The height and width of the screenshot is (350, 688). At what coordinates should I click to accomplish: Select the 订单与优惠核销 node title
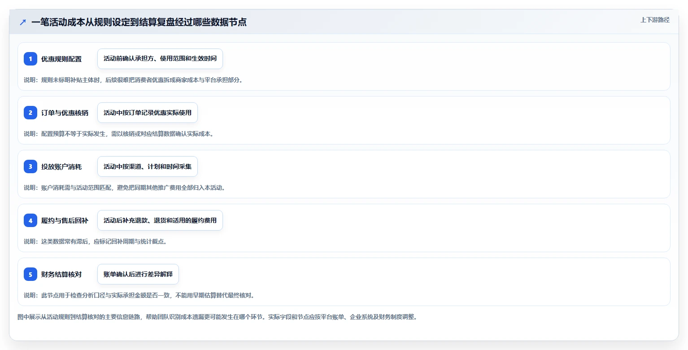65,113
